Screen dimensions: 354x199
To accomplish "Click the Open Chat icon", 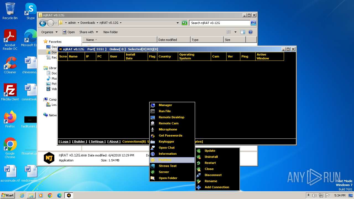I will pyautogui.click(x=153, y=148).
